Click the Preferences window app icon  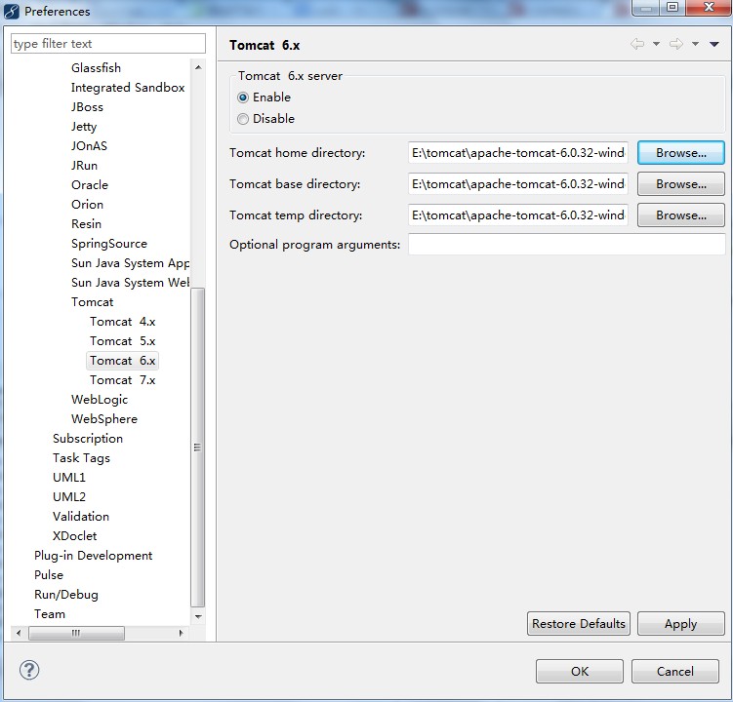12,11
